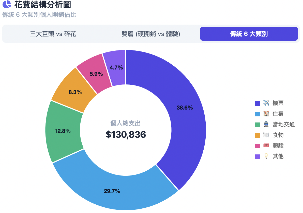Click the light bulb icon for 其他
Image resolution: width=303 pixels, height=213 pixels.
[x=266, y=156]
